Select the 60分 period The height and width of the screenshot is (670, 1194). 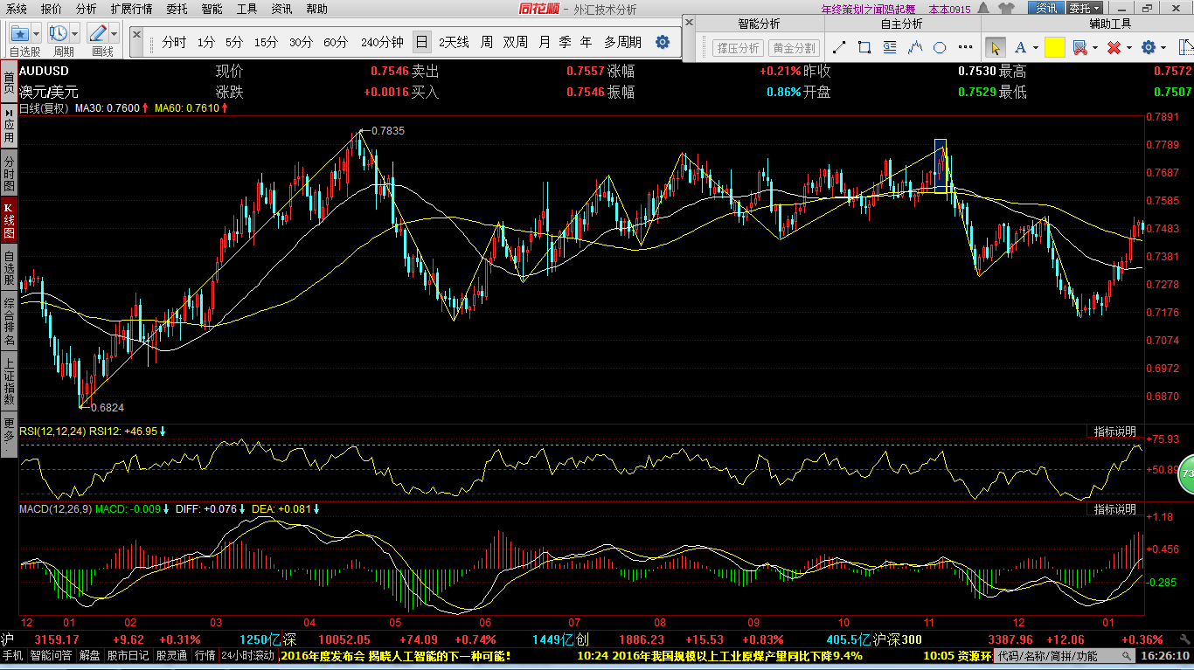coord(336,42)
